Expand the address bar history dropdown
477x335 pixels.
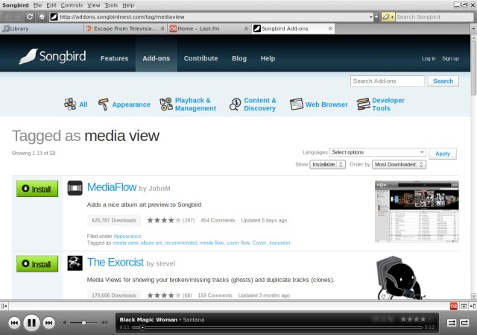371,17
